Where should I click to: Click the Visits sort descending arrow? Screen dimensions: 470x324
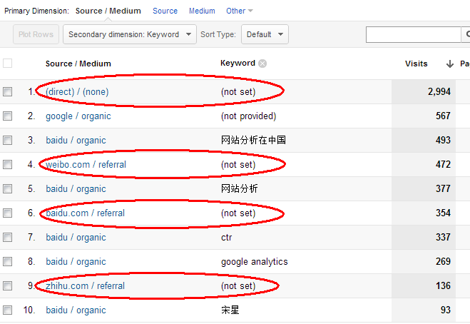[x=450, y=64]
